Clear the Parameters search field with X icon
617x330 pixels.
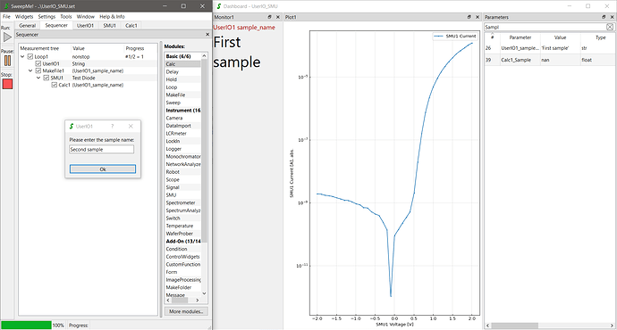[x=610, y=27]
